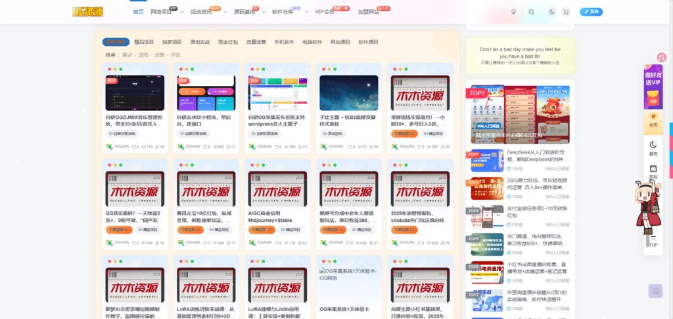673x319 pixels.
Task: Toggle 昼夜 day/night mode in right sidebar
Action: (x=653, y=148)
